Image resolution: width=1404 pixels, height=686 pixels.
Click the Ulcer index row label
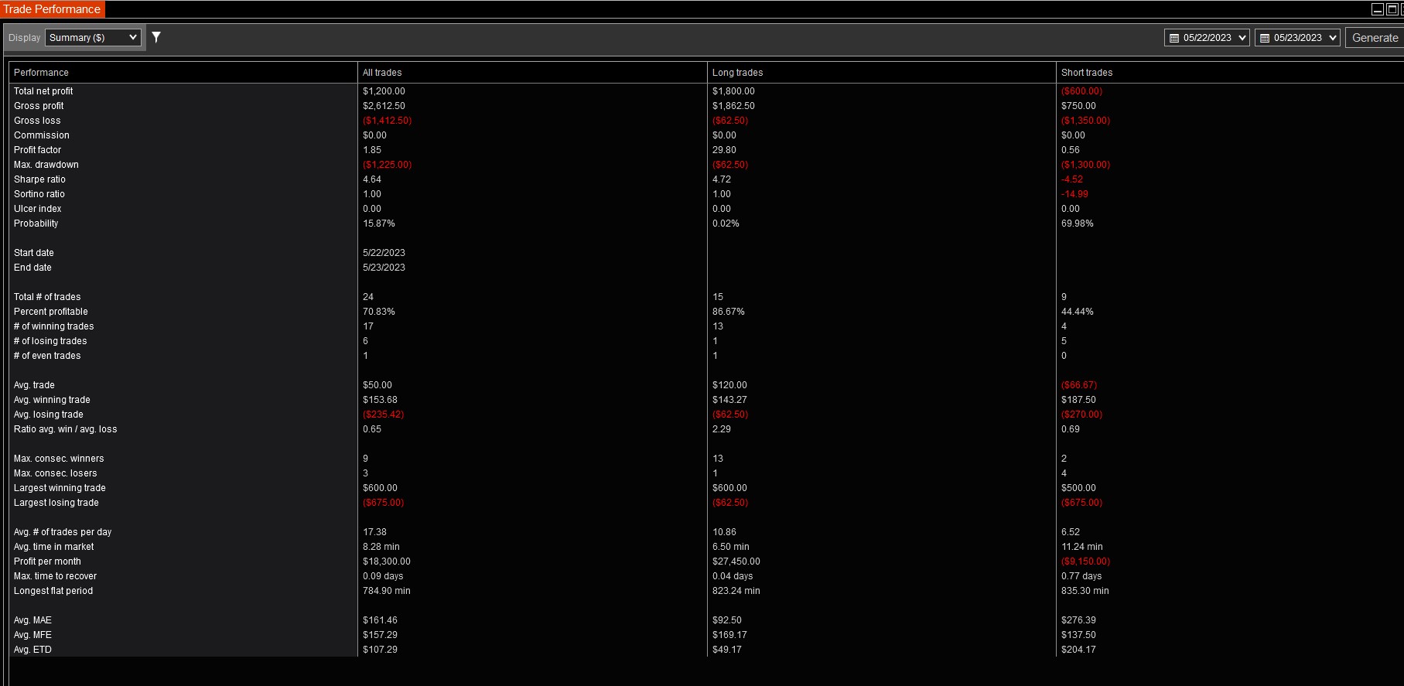pyautogui.click(x=38, y=209)
